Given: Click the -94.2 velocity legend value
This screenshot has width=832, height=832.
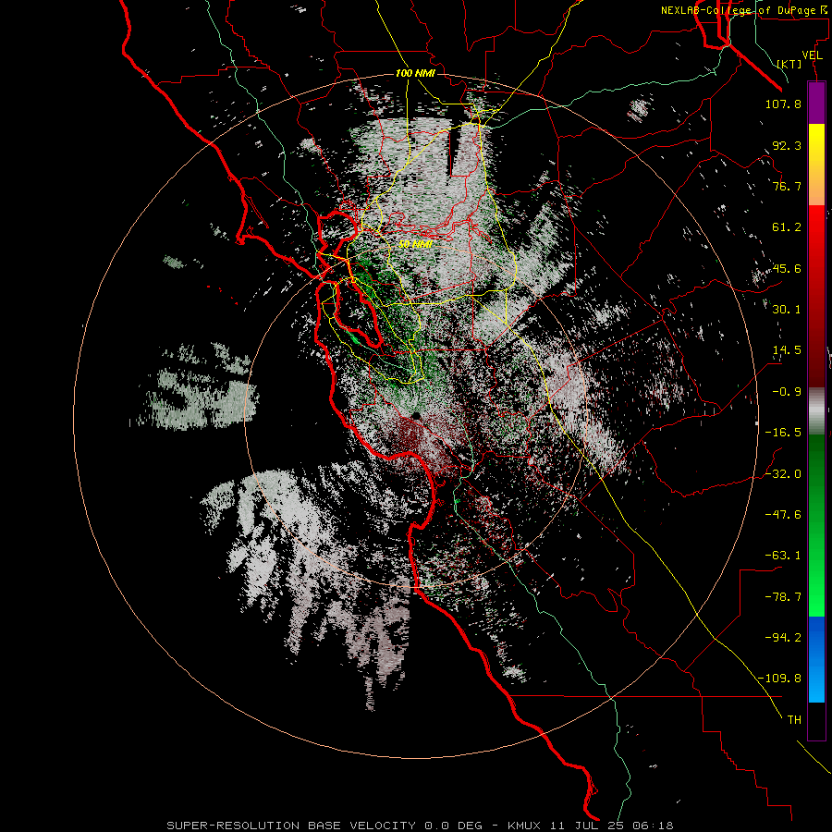Looking at the screenshot, I should coord(783,638).
